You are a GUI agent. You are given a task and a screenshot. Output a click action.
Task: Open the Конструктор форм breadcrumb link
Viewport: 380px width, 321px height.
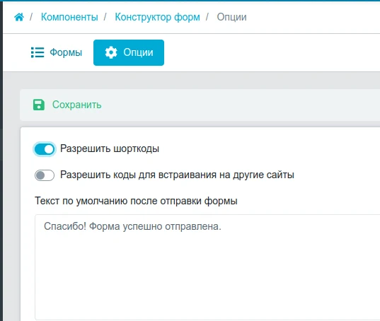157,17
